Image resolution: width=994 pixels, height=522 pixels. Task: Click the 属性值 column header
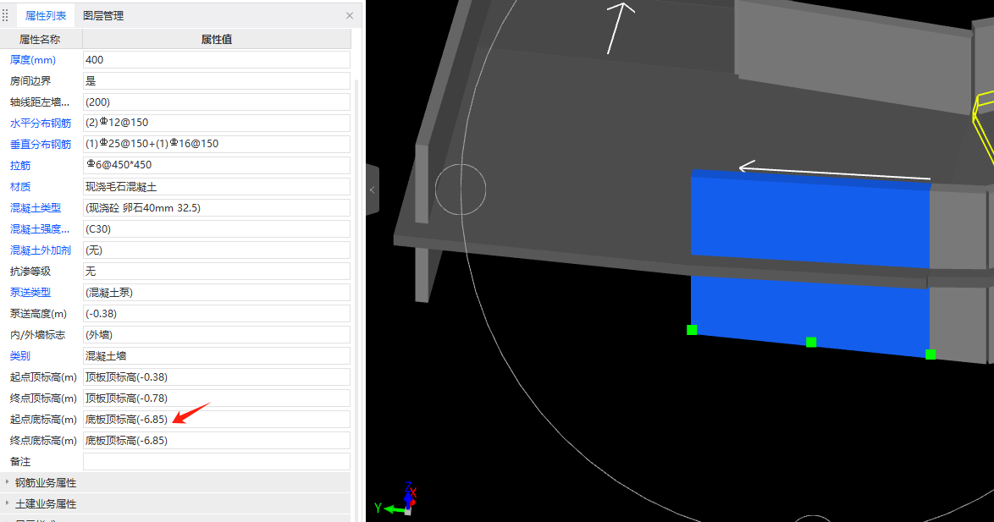[217, 39]
